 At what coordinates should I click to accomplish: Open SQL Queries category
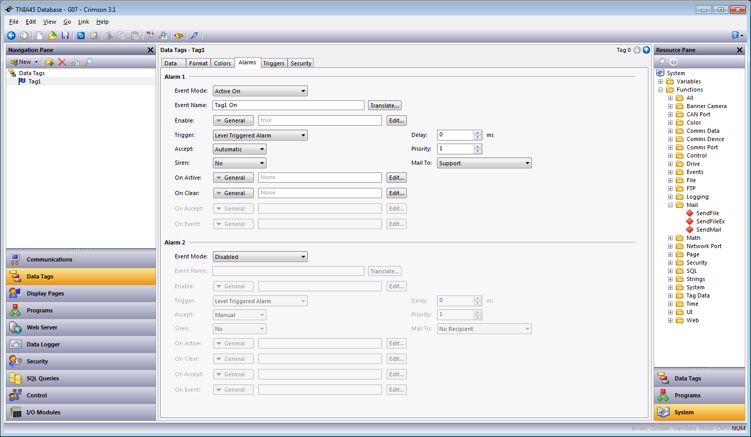[81, 378]
